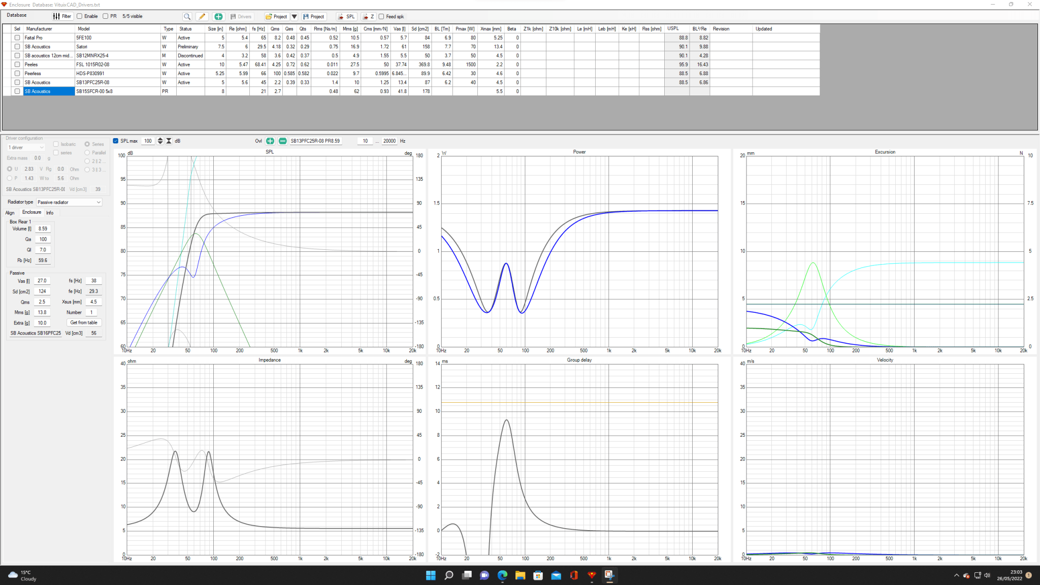Select the Faital Pro row checkbox
The image size is (1040, 585).
point(17,38)
